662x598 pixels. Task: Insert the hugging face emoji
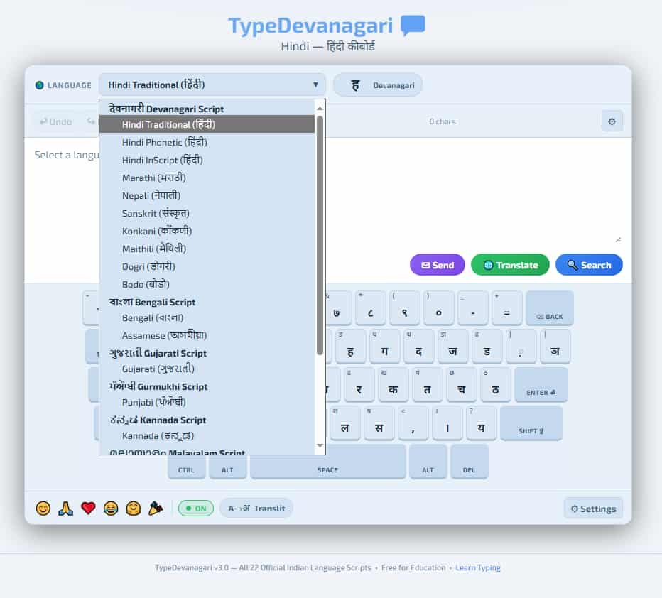pos(134,508)
